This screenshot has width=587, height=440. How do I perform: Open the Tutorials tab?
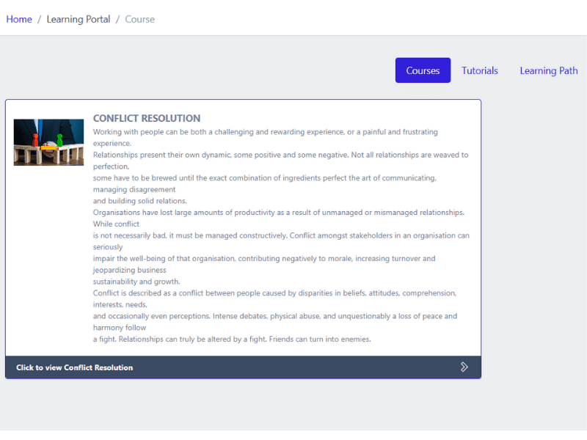point(480,70)
